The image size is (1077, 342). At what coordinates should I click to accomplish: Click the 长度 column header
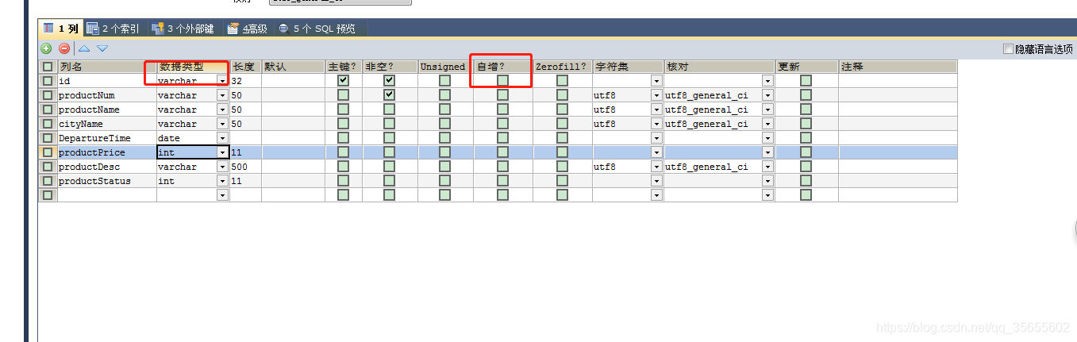(245, 67)
